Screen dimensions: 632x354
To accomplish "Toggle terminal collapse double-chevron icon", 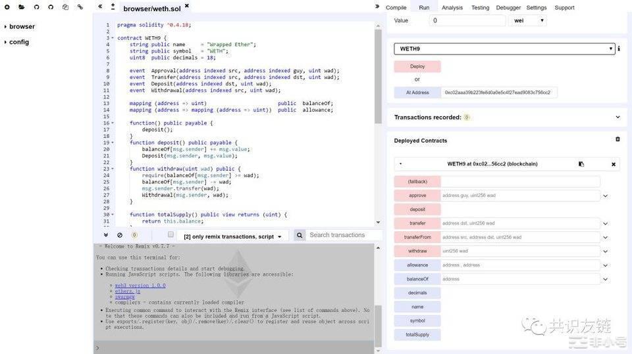I will (x=105, y=235).
